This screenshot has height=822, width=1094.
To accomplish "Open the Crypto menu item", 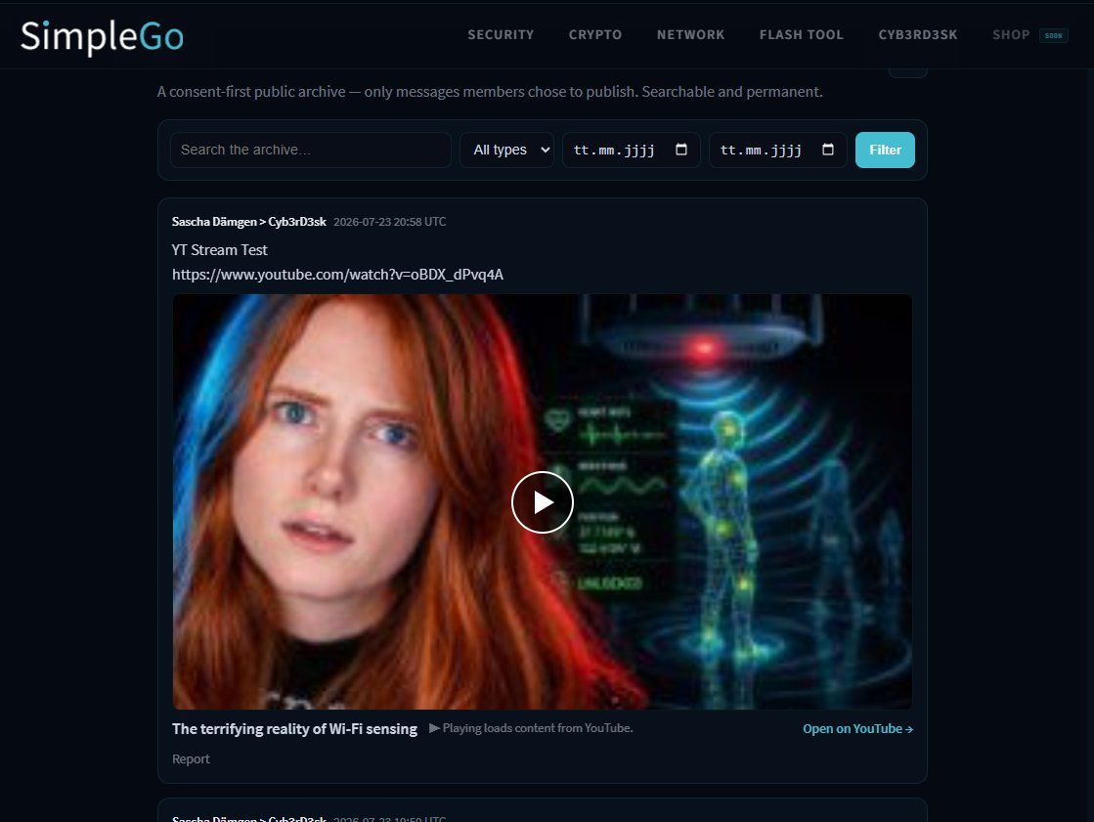I will (595, 35).
